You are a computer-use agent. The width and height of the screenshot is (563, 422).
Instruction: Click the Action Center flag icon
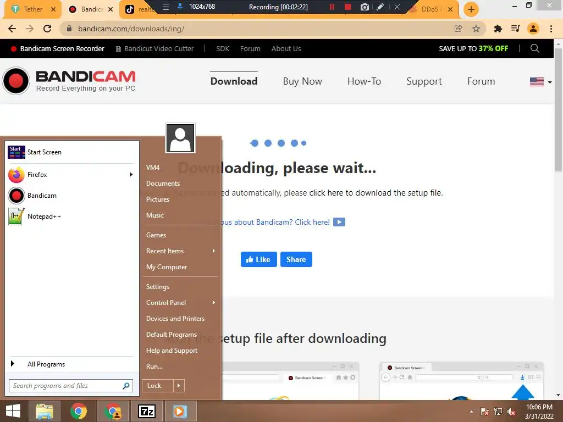[x=484, y=412]
